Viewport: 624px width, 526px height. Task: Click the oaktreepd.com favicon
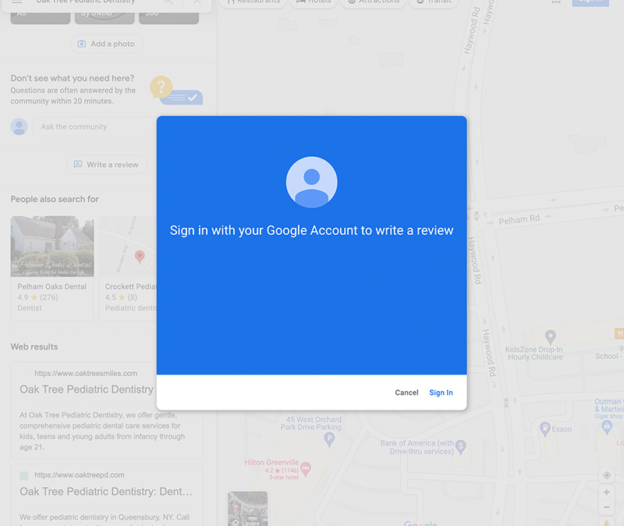coord(24,475)
